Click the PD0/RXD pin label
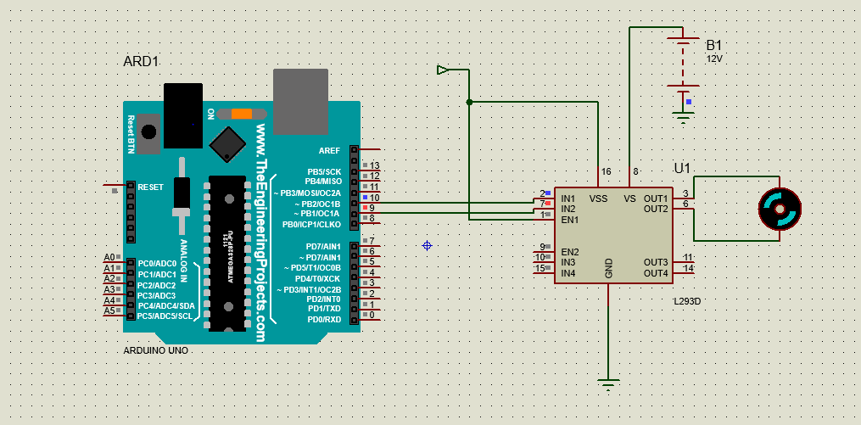This screenshot has width=861, height=425. coord(324,320)
